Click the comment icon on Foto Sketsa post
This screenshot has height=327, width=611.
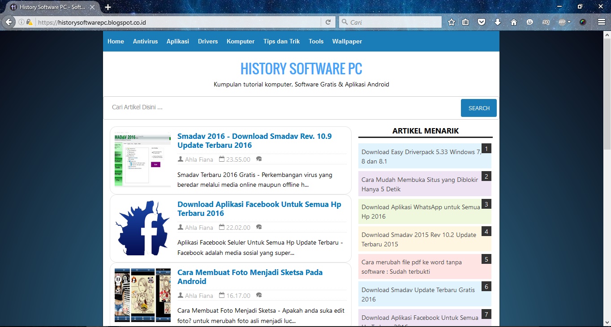pyautogui.click(x=259, y=295)
